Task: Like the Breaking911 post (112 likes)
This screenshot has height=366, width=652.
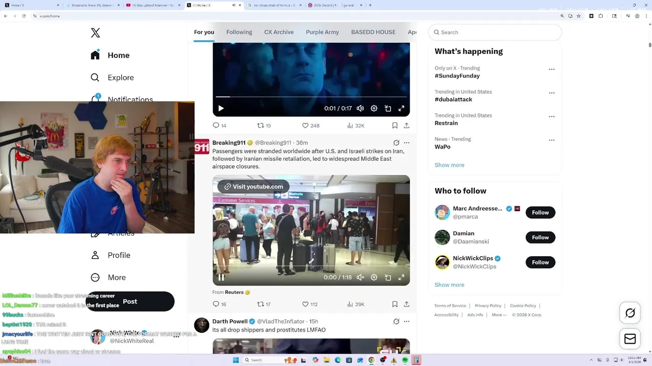Action: [310, 304]
